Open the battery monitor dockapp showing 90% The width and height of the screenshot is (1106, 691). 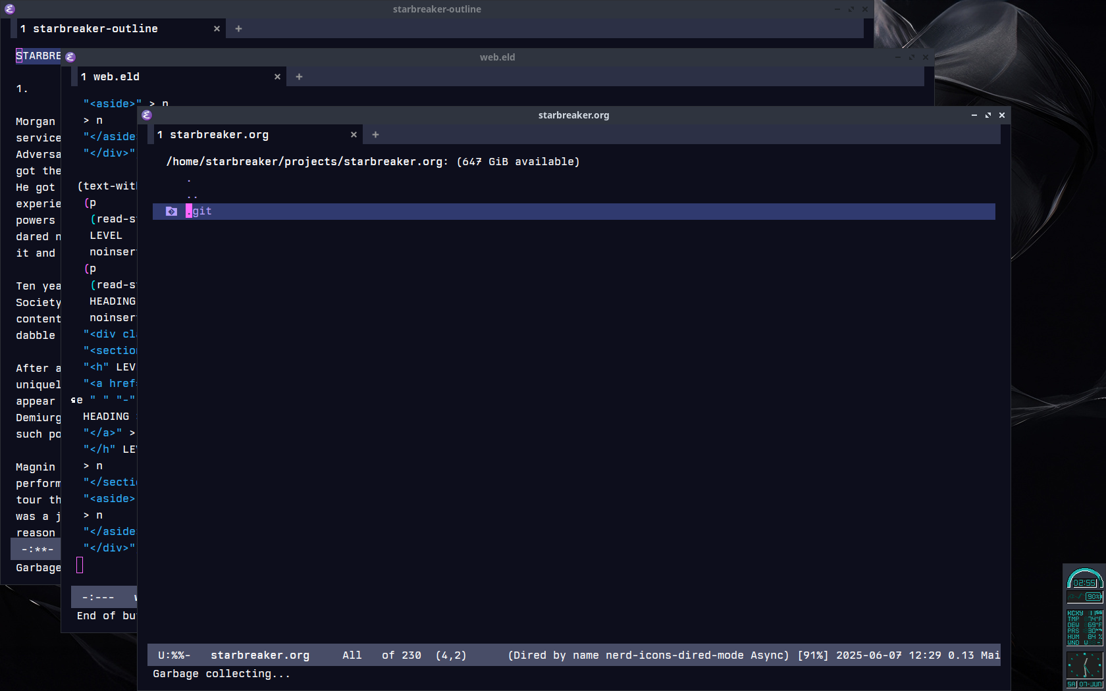tap(1084, 597)
